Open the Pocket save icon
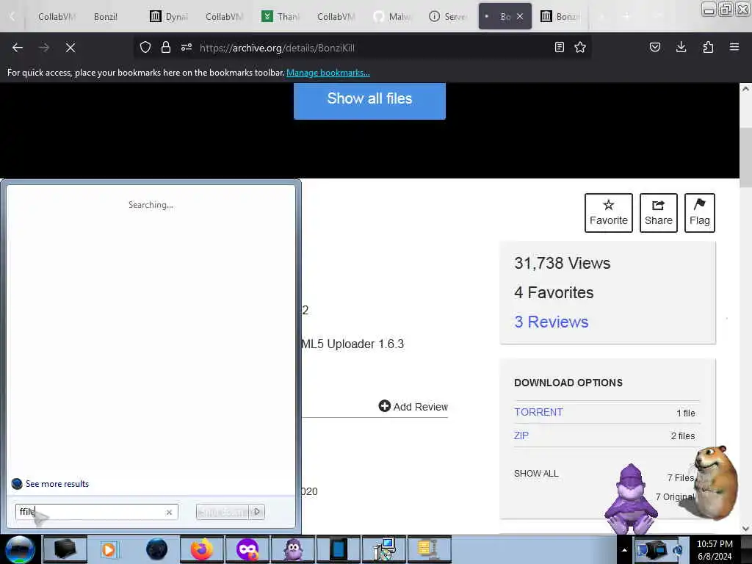 pos(655,48)
